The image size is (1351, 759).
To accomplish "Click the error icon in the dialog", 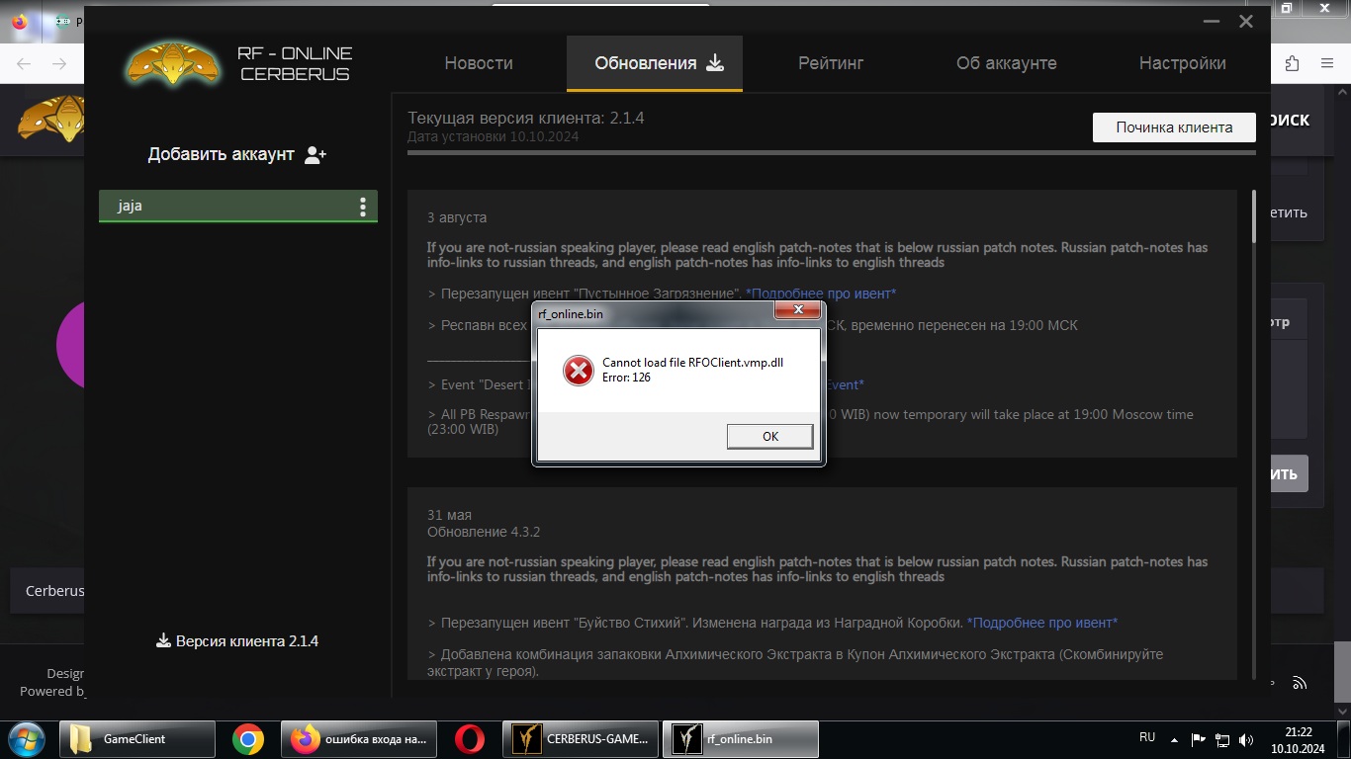I will click(x=578, y=371).
